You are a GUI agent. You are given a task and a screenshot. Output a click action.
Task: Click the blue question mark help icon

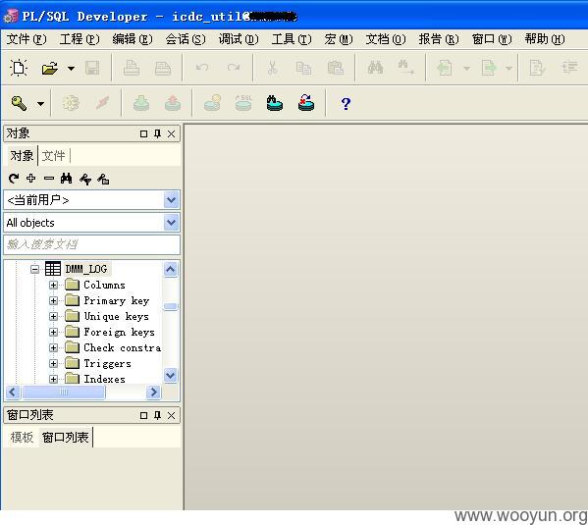(346, 103)
